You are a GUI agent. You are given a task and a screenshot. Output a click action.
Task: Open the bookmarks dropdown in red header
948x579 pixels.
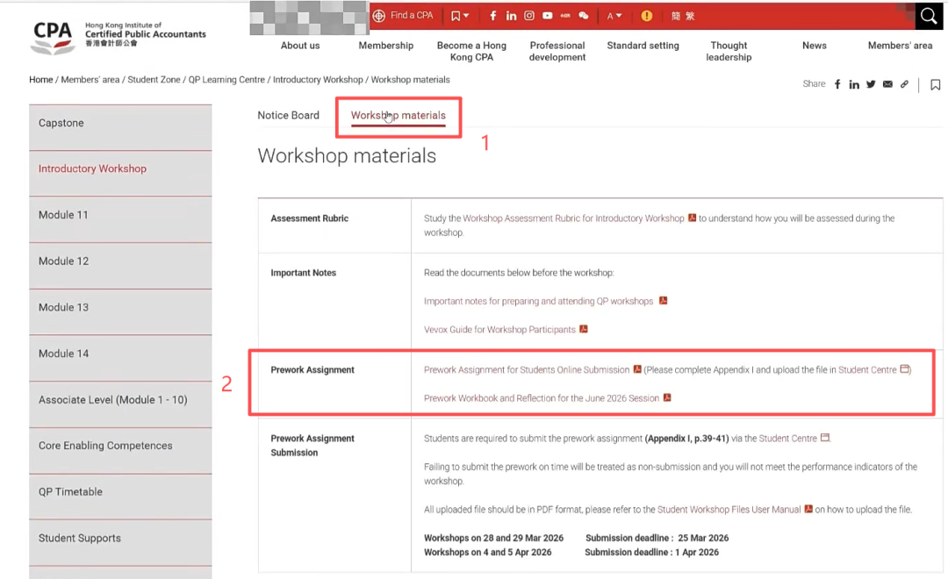point(460,16)
